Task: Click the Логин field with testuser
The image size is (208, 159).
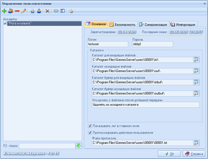Action: pos(108,44)
